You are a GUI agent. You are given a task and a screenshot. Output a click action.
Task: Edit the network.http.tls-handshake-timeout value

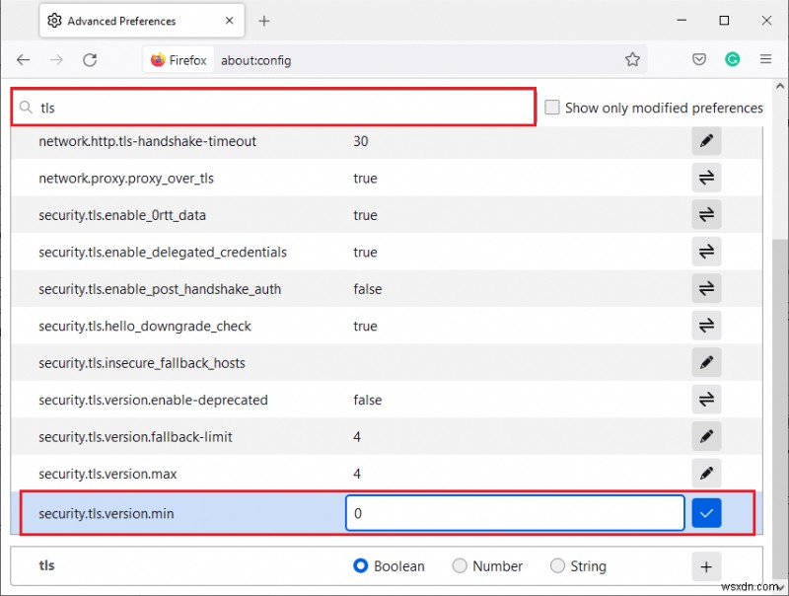706,140
